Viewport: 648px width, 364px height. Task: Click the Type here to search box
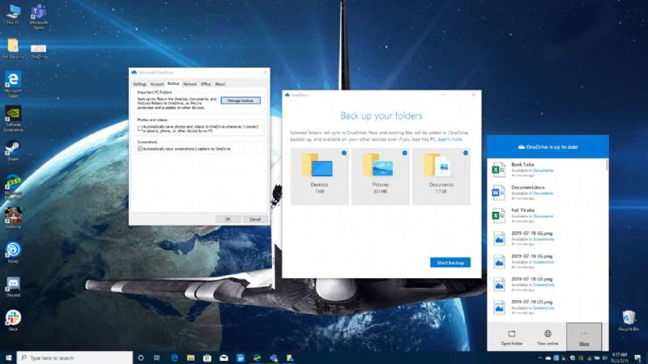(75, 358)
